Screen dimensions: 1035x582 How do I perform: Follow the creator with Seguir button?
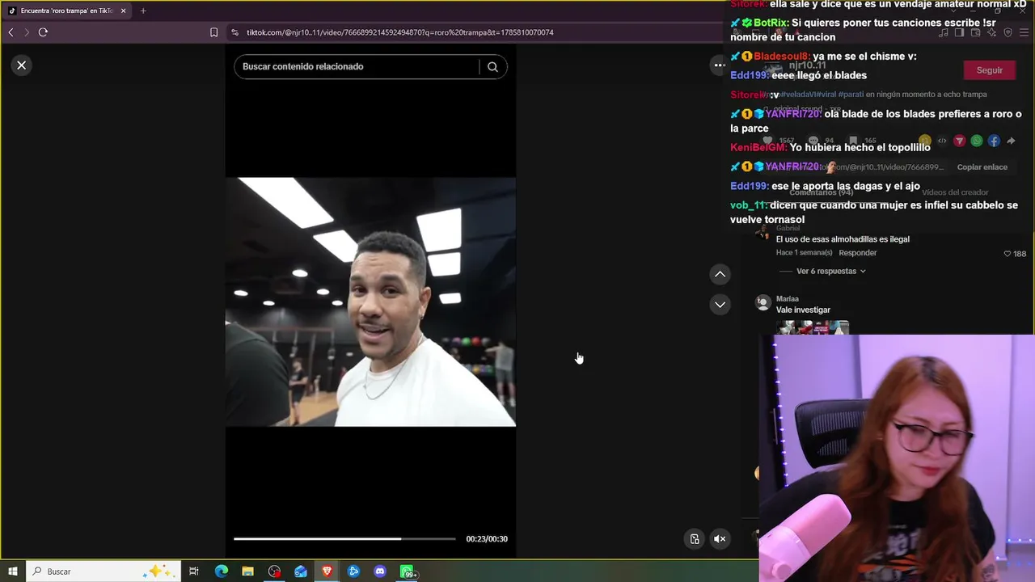990,70
